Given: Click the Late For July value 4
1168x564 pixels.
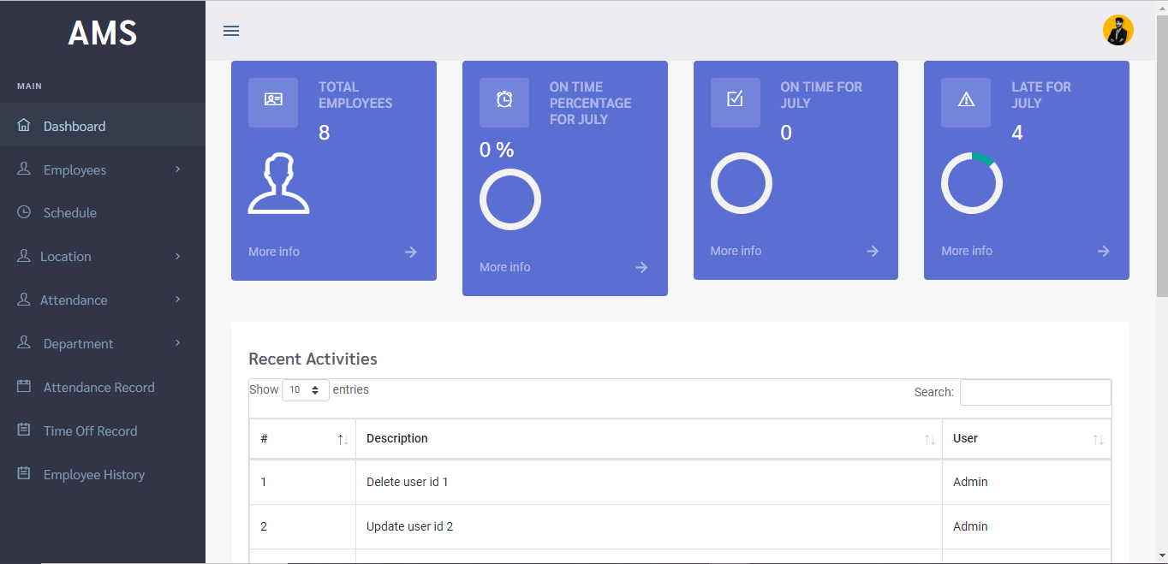Looking at the screenshot, I should click(x=1017, y=132).
